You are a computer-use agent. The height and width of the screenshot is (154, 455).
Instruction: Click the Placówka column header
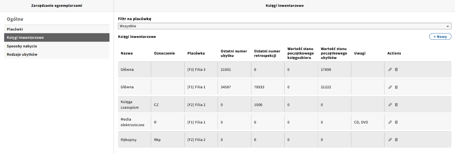click(x=196, y=53)
